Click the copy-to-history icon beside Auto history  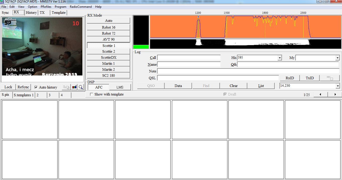[67, 87]
